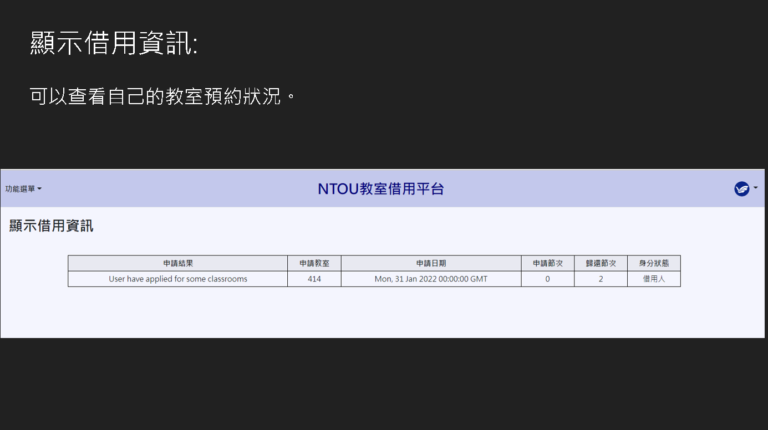Select date cell 'Mon, 31 Jan 2022 00:00:00 GMT'

point(431,279)
